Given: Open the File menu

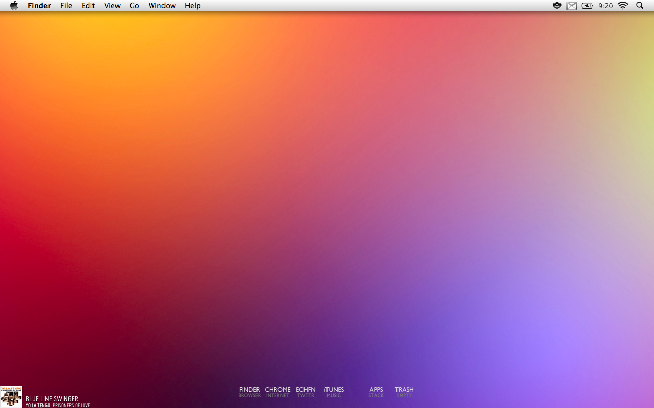Looking at the screenshot, I should (x=66, y=6).
